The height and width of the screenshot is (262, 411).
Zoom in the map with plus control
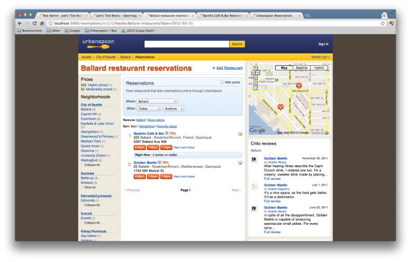(x=256, y=83)
